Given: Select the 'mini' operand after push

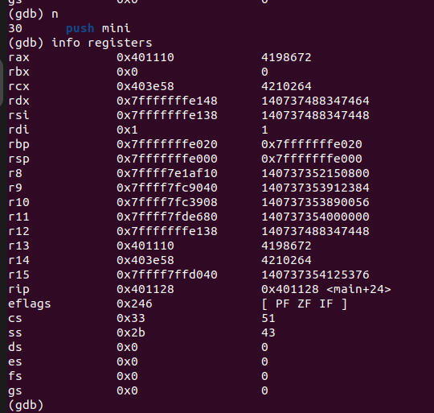Looking at the screenshot, I should click(116, 28).
